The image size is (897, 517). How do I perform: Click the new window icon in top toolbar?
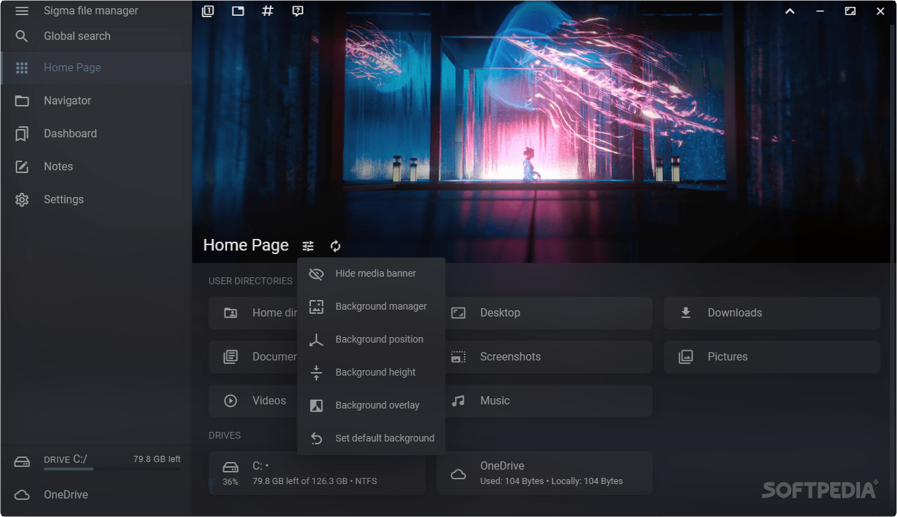[238, 11]
